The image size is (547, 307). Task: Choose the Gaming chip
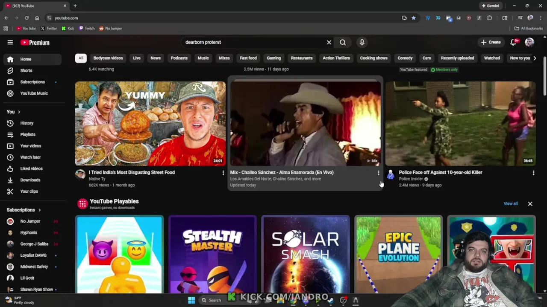tap(274, 58)
